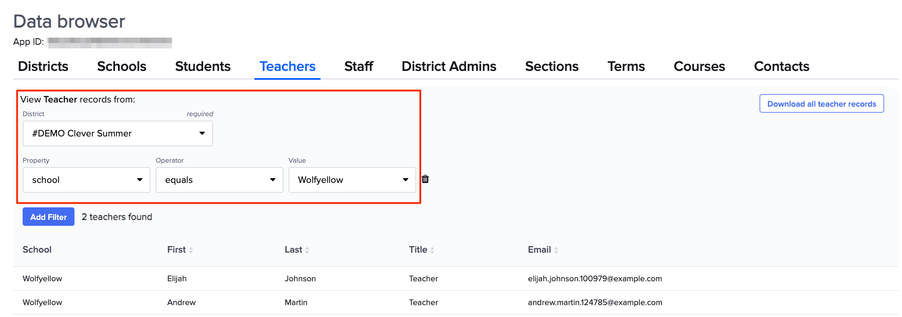Image resolution: width=902 pixels, height=317 pixels.
Task: Open the Staff tab
Action: pos(359,66)
